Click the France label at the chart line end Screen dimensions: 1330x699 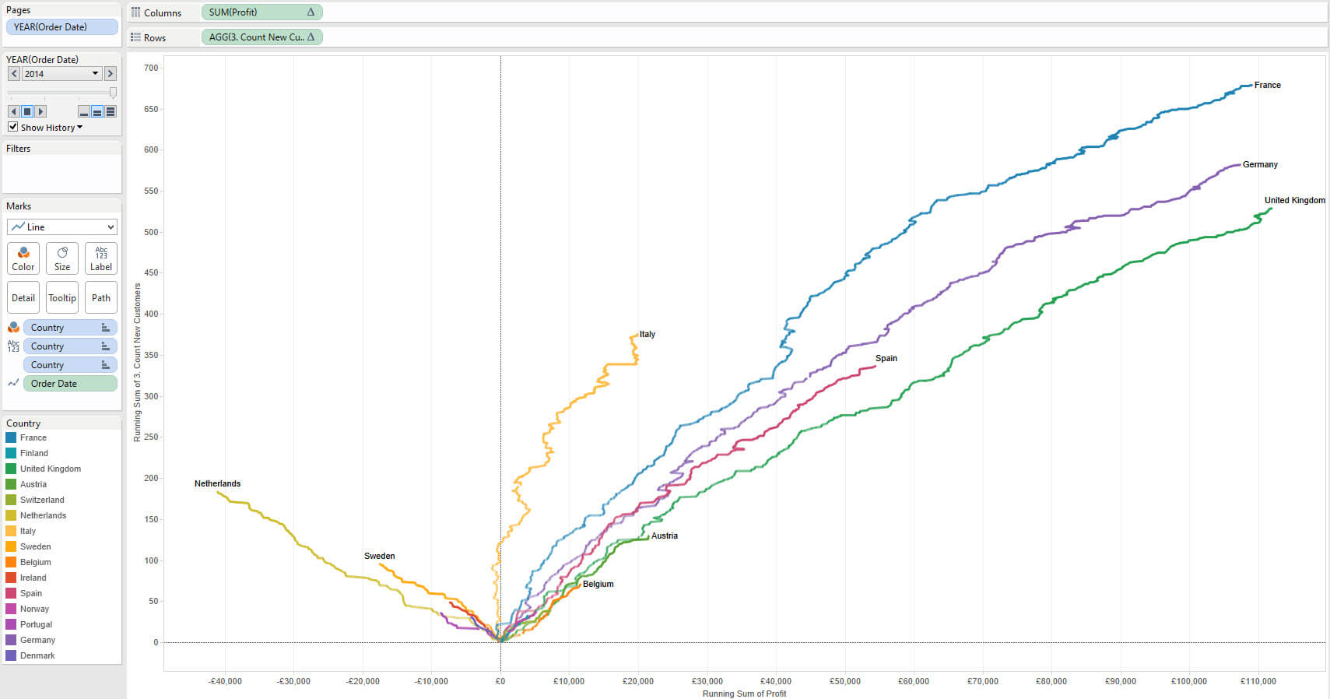point(1268,85)
